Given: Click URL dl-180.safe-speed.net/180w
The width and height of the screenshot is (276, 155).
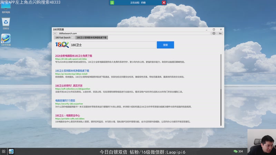Looking at the screenshot, I should pos(71,59).
